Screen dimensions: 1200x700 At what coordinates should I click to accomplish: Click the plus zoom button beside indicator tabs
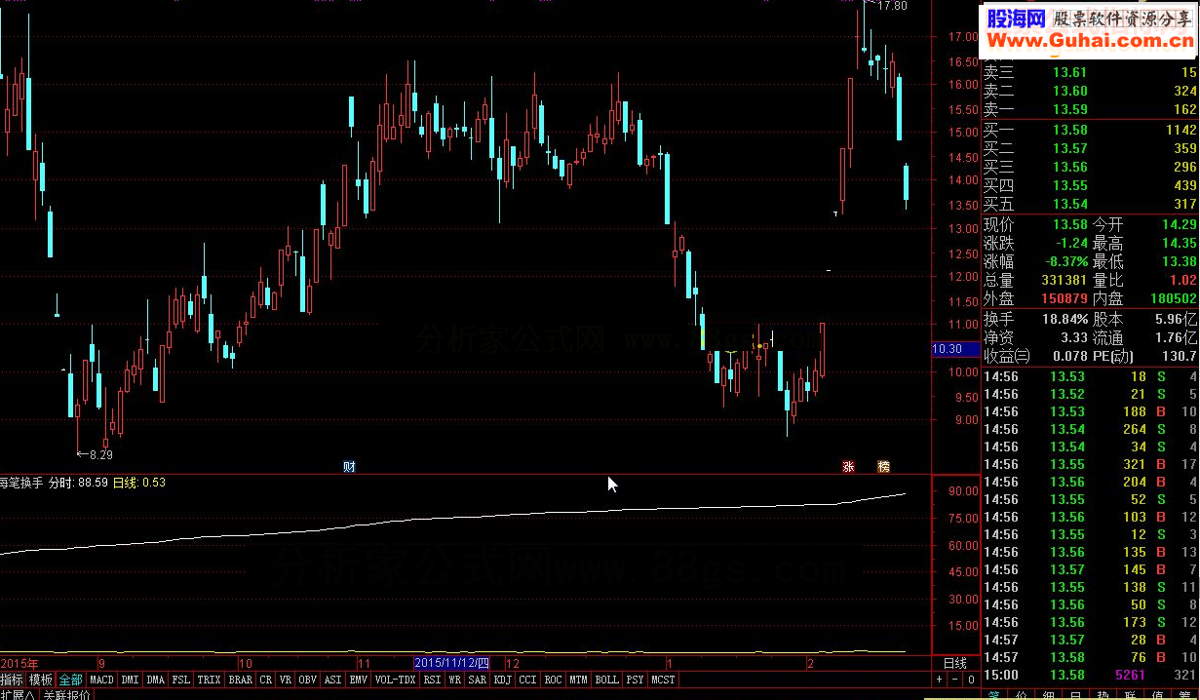pyautogui.click(x=940, y=680)
